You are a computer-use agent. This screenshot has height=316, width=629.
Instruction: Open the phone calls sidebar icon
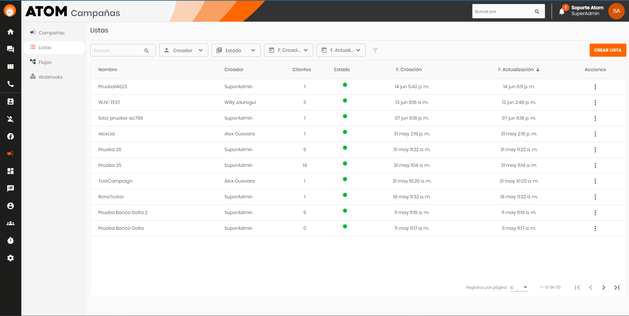click(10, 84)
